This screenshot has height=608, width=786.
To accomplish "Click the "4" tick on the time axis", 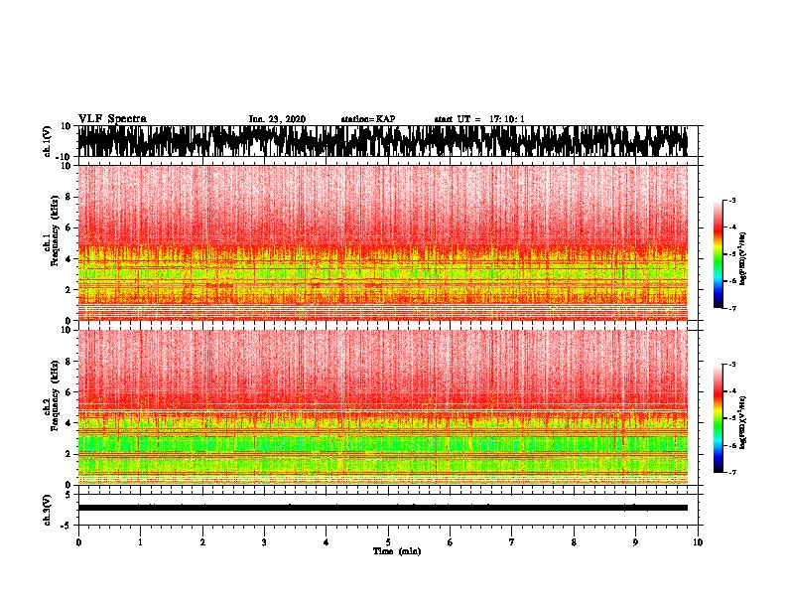I will [327, 542].
